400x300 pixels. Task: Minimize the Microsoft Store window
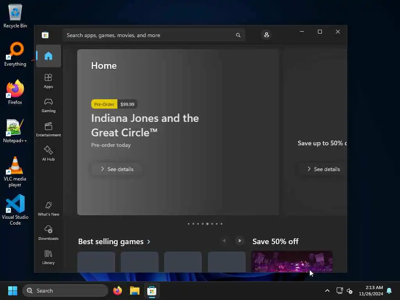click(x=302, y=32)
